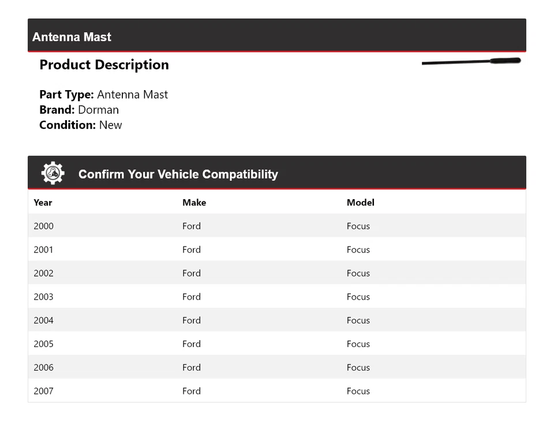The image size is (554, 421).
Task: Click the Part Type: Antenna Mast line
Action: point(104,95)
